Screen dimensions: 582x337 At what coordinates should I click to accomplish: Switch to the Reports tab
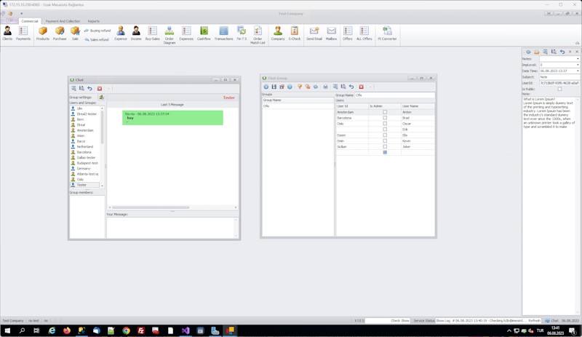click(94, 21)
